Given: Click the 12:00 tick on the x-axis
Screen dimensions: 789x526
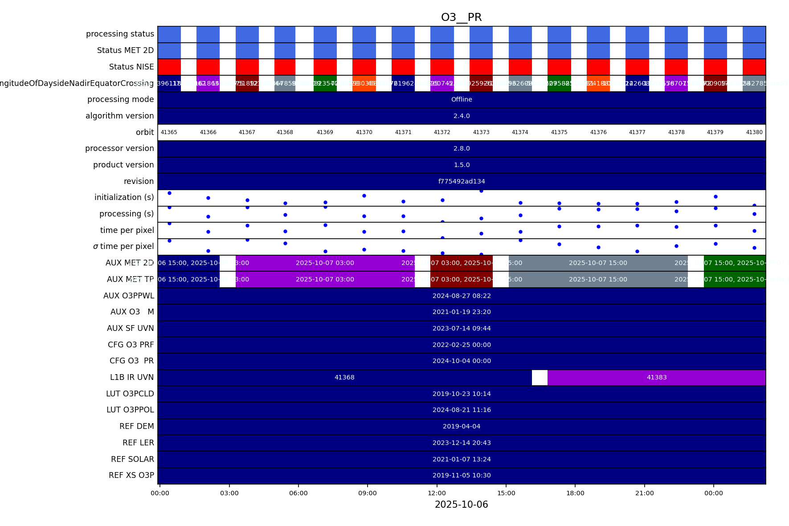Looking at the screenshot, I should (437, 493).
